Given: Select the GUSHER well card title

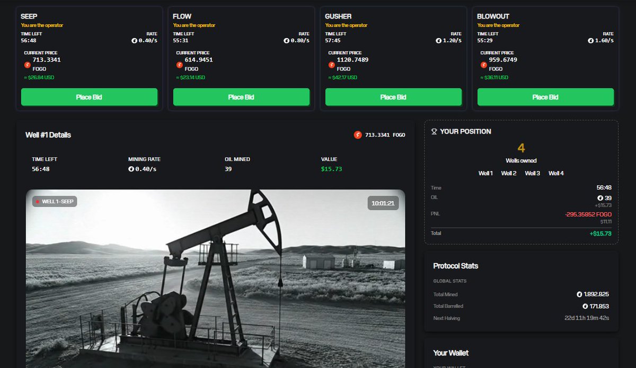Looking at the screenshot, I should pyautogui.click(x=338, y=16).
